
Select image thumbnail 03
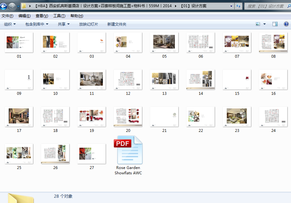coord(91,42)
